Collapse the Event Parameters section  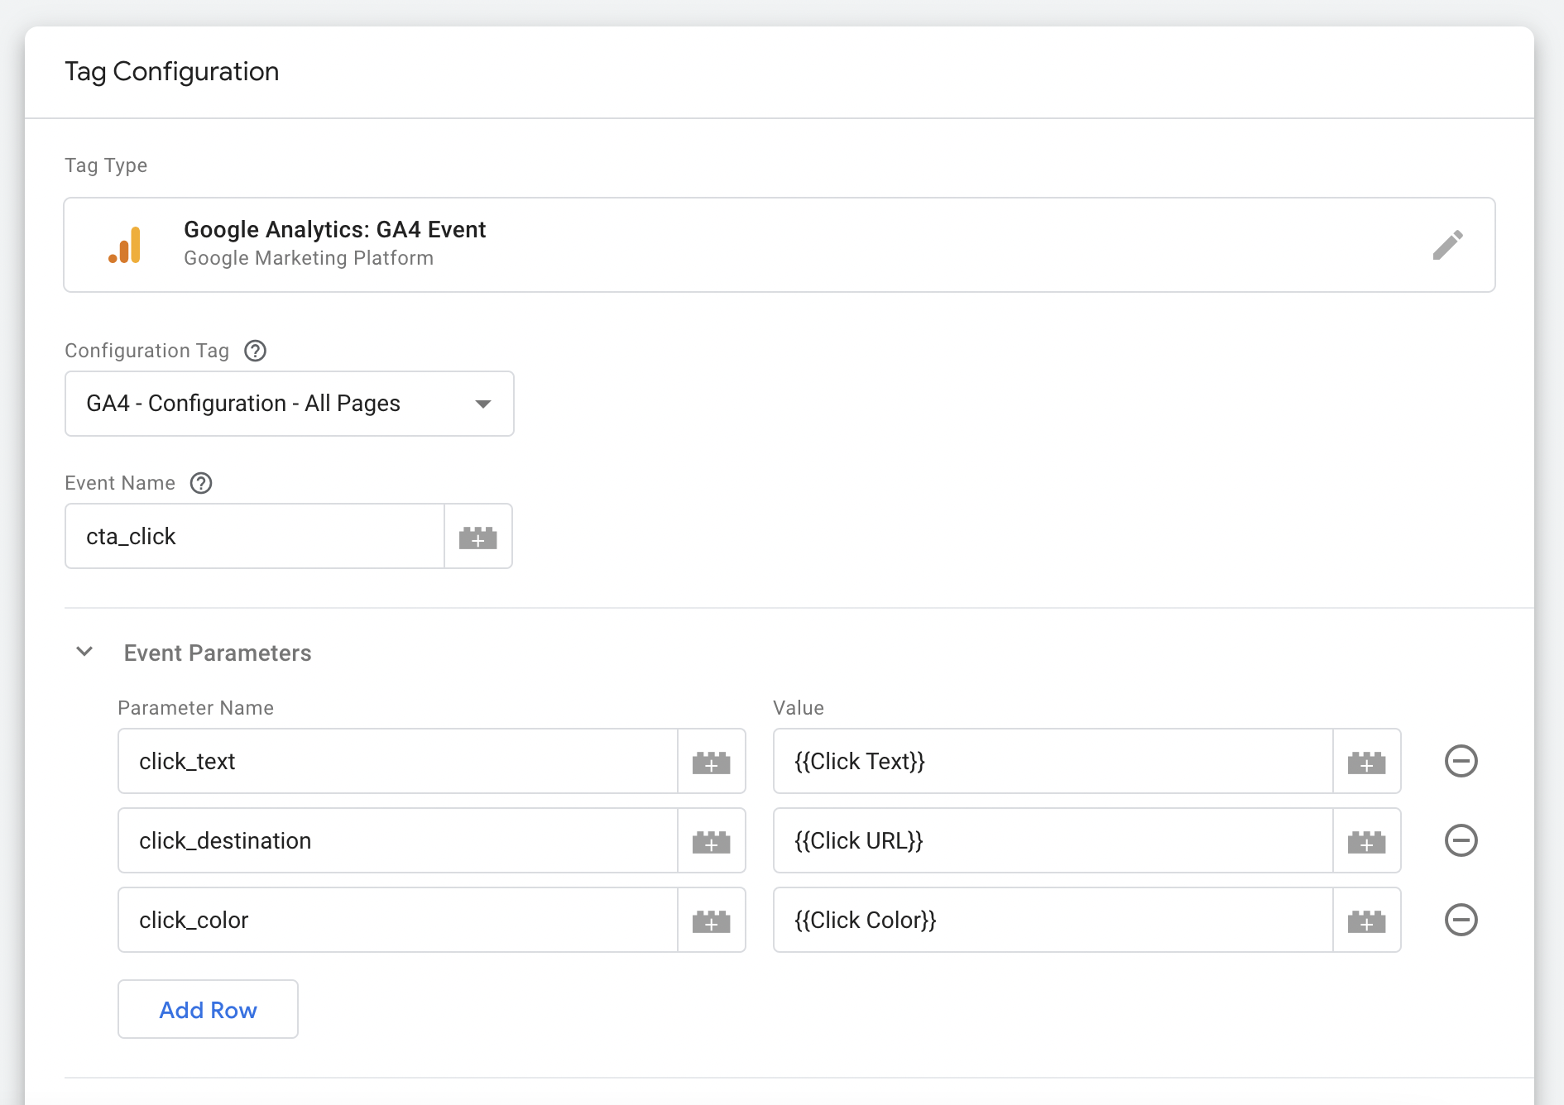84,652
